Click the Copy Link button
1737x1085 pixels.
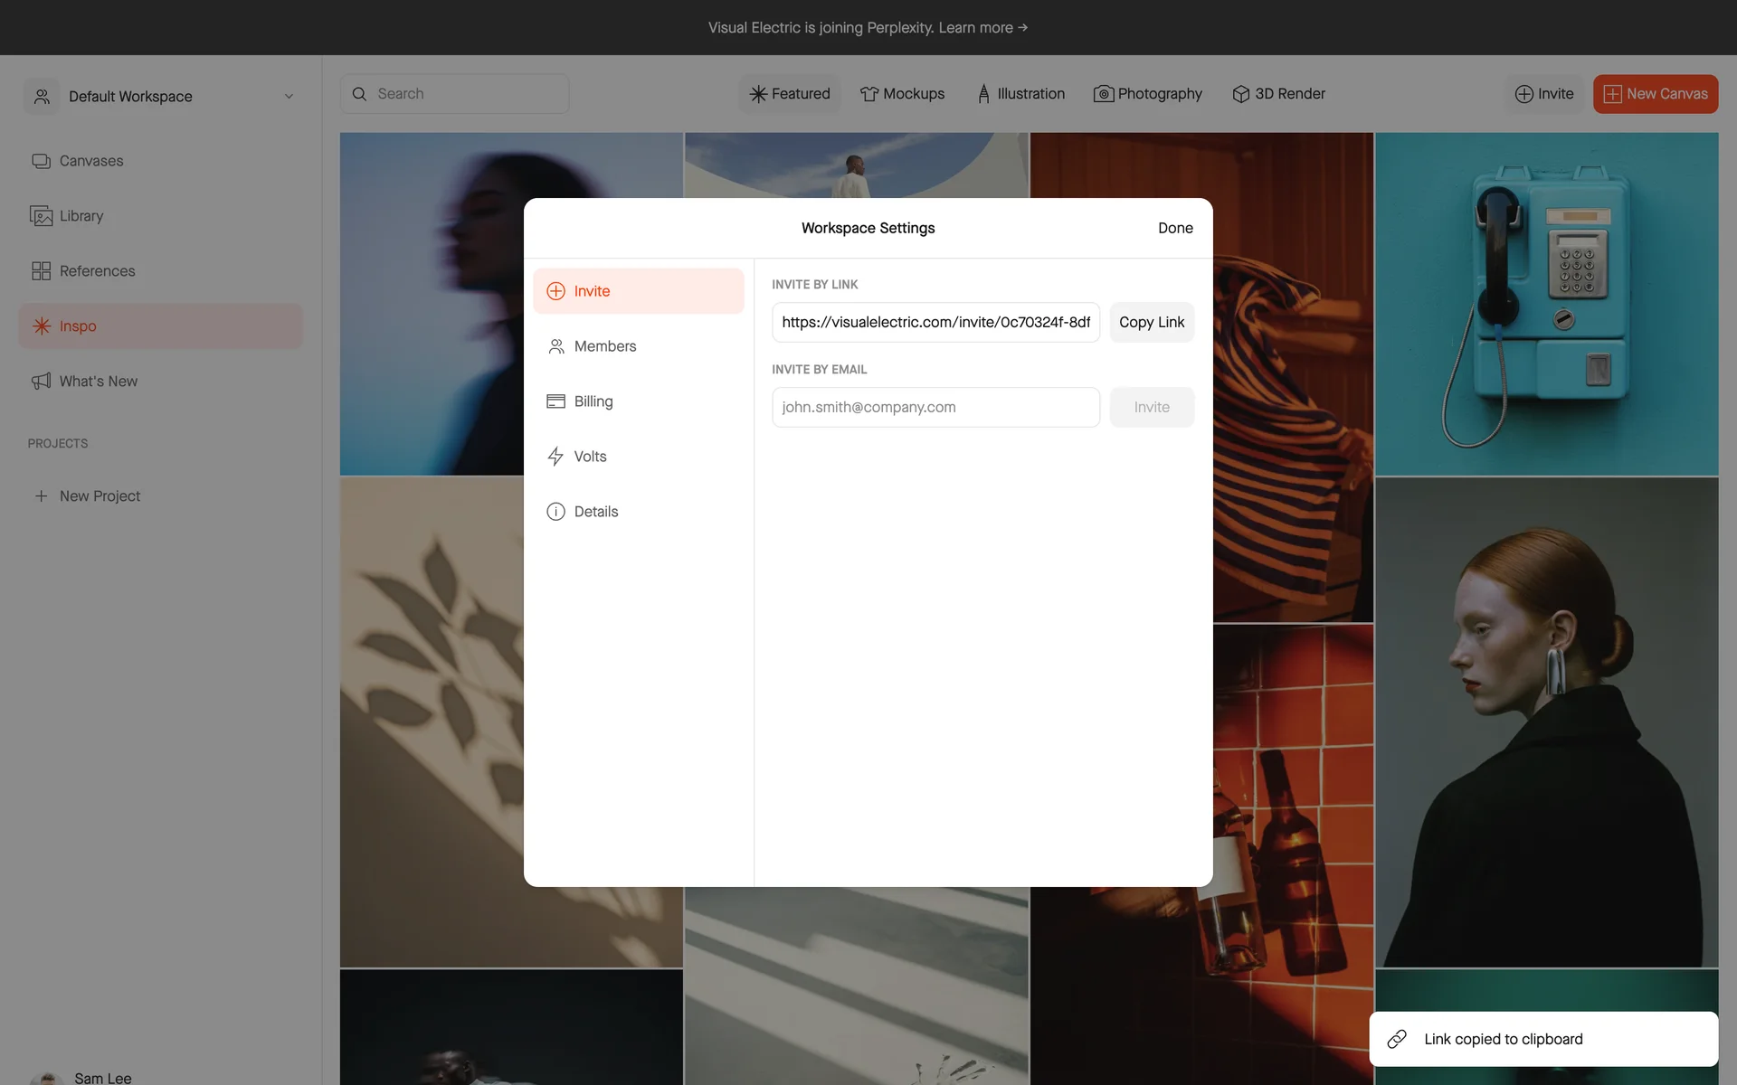coord(1151,323)
